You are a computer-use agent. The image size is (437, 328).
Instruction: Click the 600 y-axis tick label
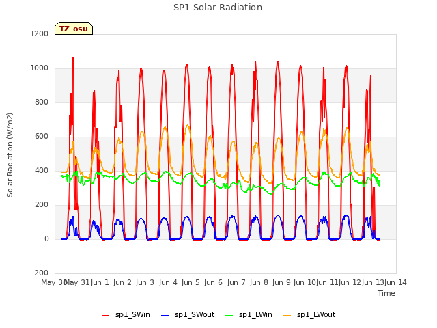click(x=42, y=137)
